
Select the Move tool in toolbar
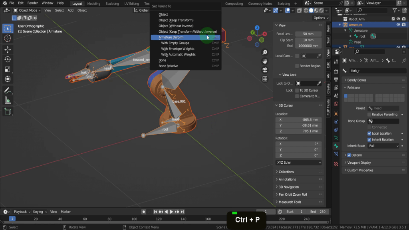pyautogui.click(x=8, y=49)
